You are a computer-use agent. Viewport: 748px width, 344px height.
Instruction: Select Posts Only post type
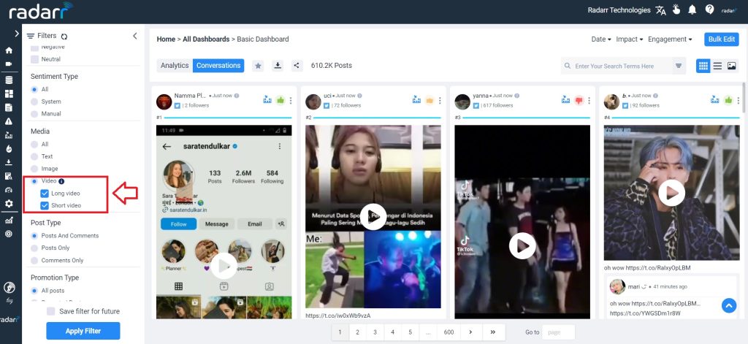tap(34, 248)
